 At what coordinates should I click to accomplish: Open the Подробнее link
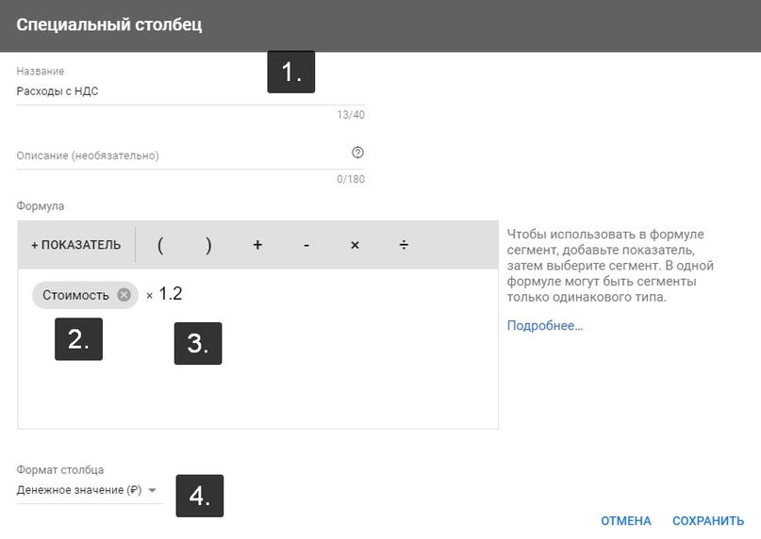544,325
